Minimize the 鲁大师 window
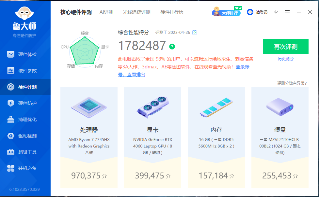This screenshot has height=197, width=319. pyautogui.click(x=299, y=12)
